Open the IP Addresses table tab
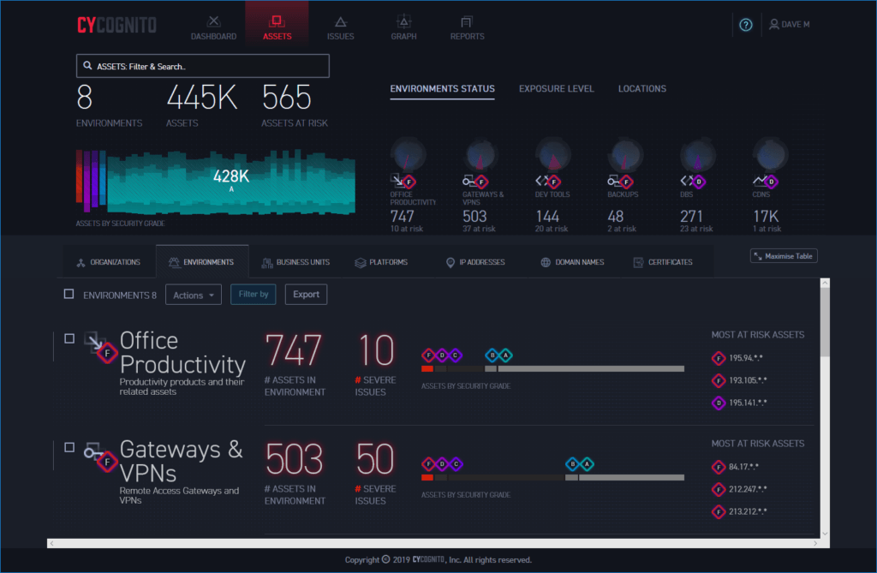The height and width of the screenshot is (573, 877). click(x=475, y=262)
